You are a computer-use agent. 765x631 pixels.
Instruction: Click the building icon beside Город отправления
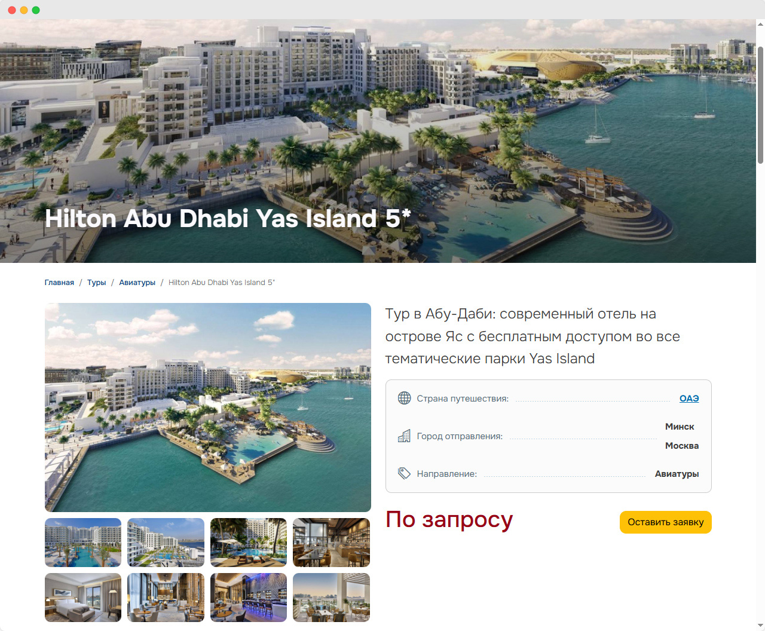point(405,436)
